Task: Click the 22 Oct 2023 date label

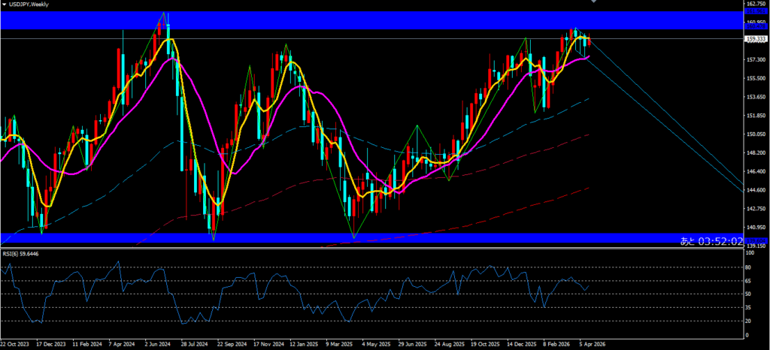Action: [x=15, y=345]
